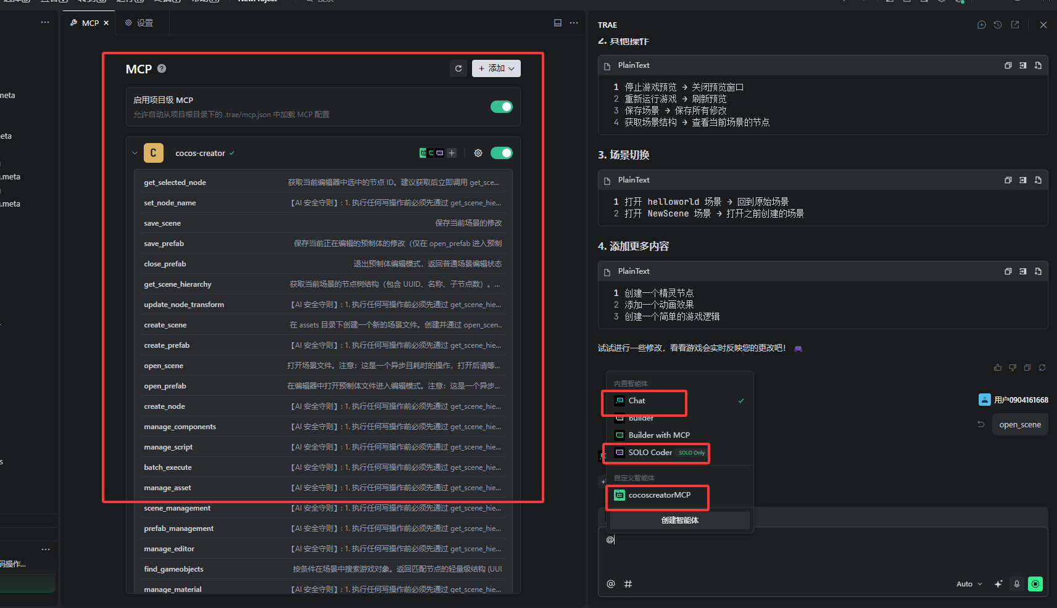Click the manage_components tool row

[x=324, y=427]
